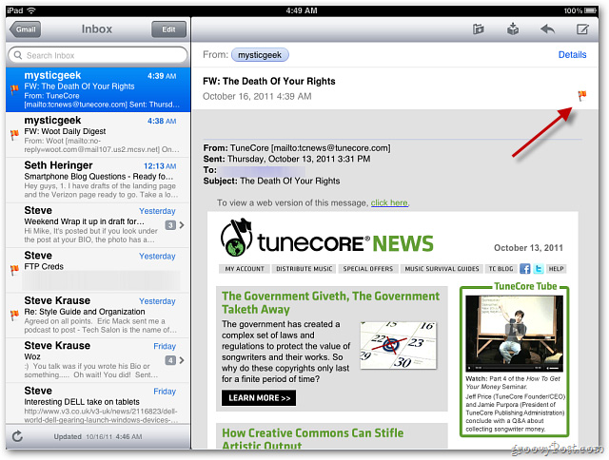Screen dimensions: 609x460
Task: Tap the 4:49 AM clock in status bar
Action: tap(302, 10)
